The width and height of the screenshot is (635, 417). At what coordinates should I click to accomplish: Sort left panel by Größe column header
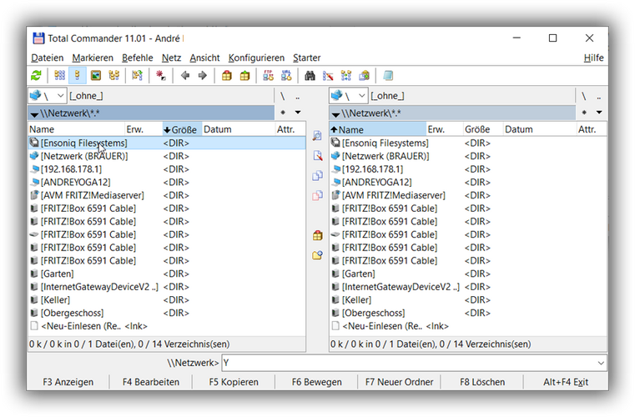pos(182,129)
